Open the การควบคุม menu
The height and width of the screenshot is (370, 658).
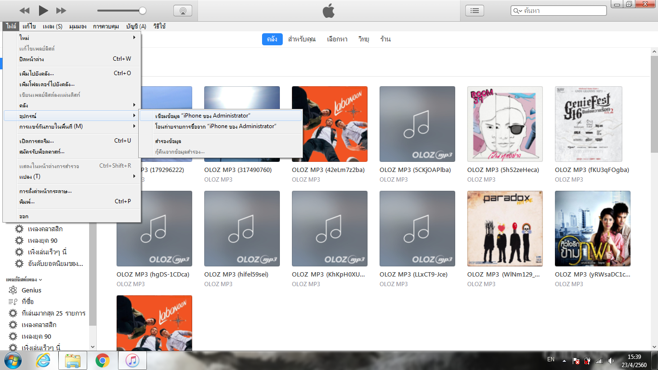[106, 26]
